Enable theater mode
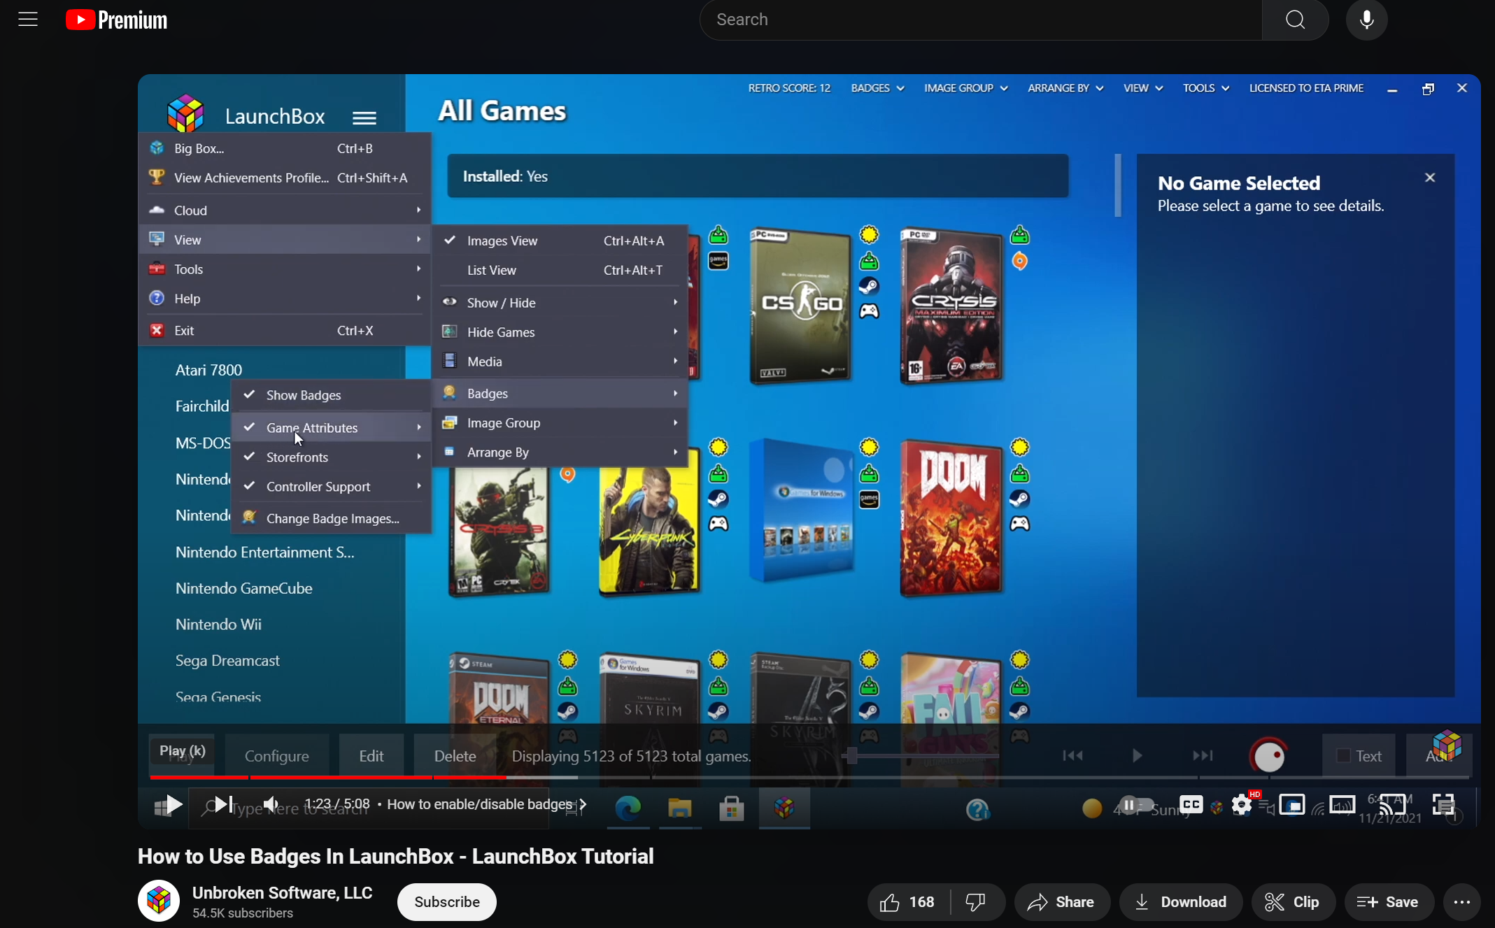This screenshot has width=1495, height=928. point(1342,805)
